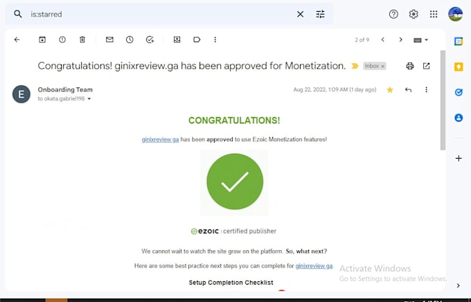Open the Google account avatar
This screenshot has height=302, width=471.
pyautogui.click(x=455, y=14)
